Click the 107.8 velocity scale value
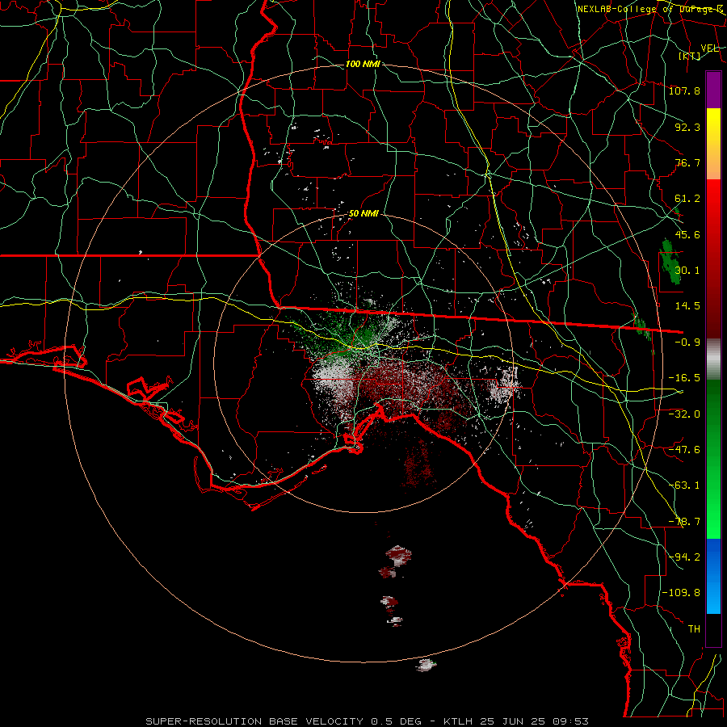 (x=684, y=90)
